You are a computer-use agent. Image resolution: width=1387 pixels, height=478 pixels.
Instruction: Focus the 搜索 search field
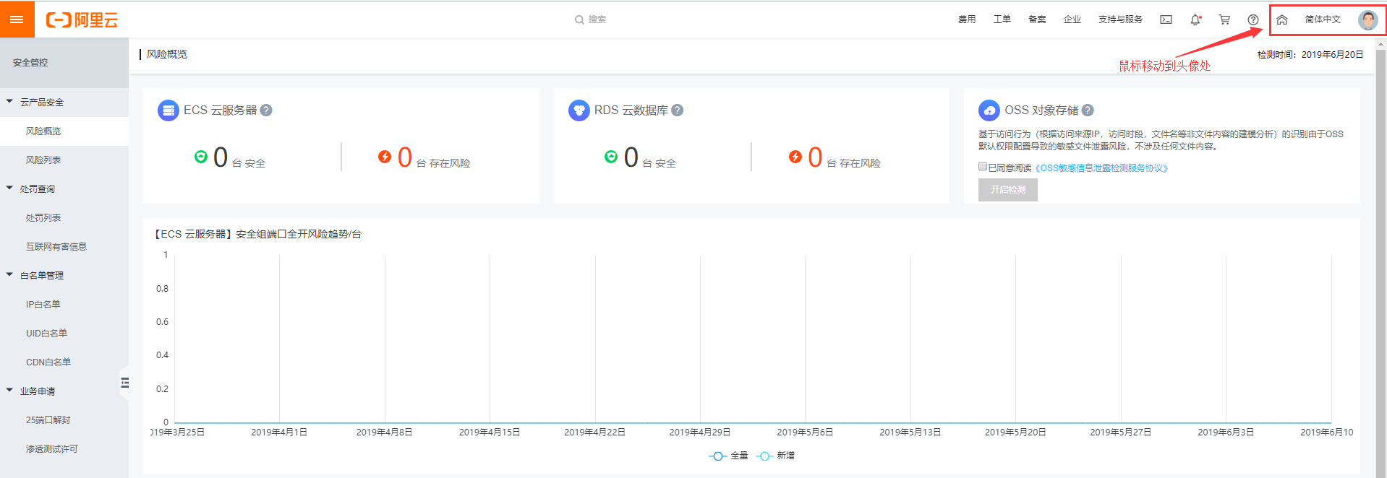pyautogui.click(x=597, y=20)
